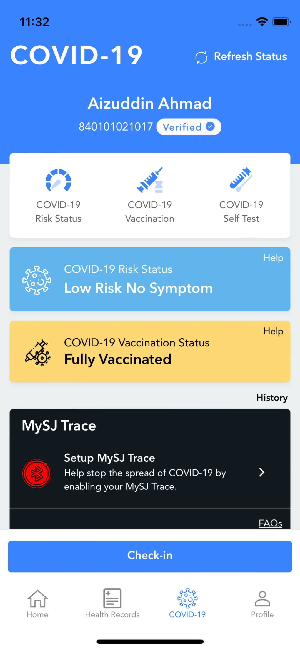Image resolution: width=300 pixels, height=650 pixels.
Task: Open the History link
Action: [272, 397]
